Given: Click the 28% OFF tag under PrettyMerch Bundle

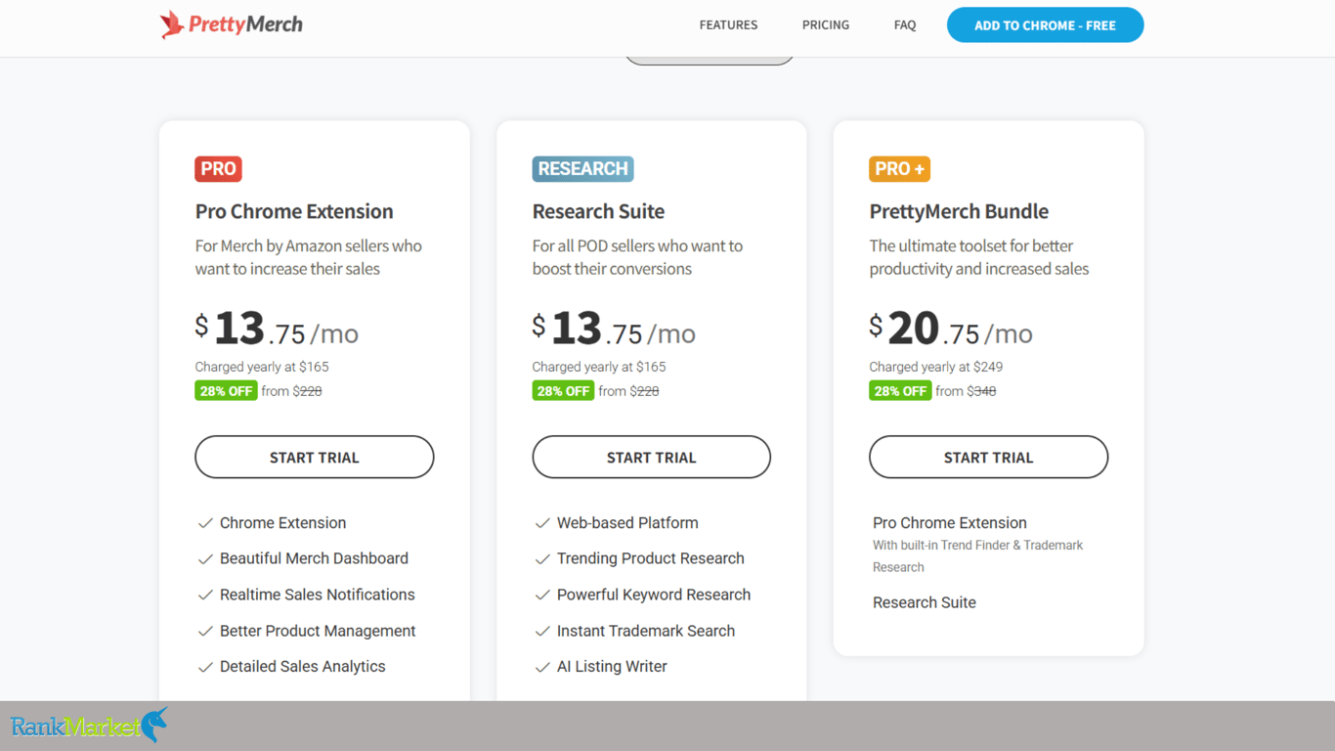Looking at the screenshot, I should click(900, 391).
